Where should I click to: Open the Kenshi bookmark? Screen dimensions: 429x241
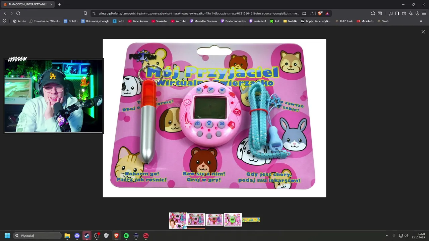coord(19,21)
